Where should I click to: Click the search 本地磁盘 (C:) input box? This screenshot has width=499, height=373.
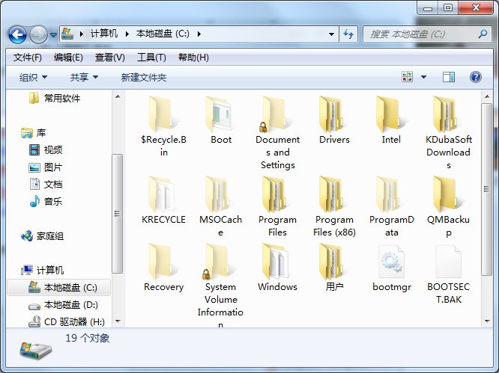click(423, 34)
